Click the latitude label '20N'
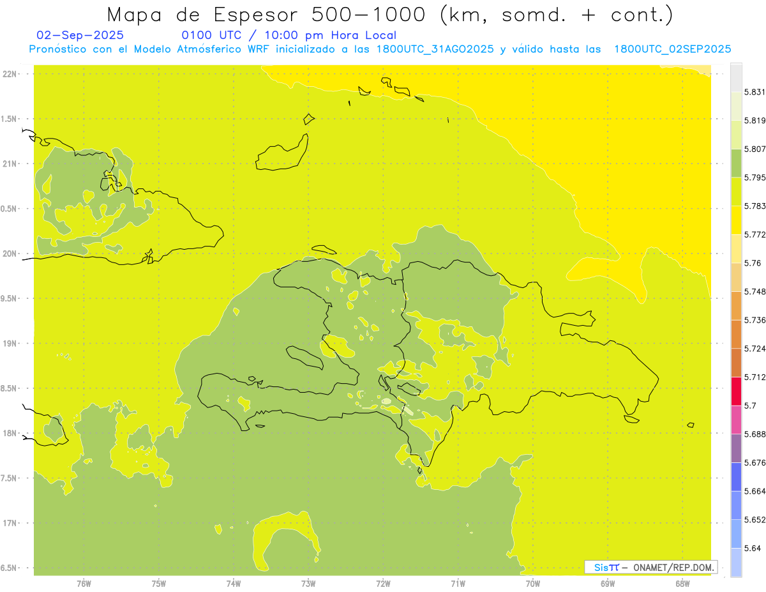Image resolution: width=766 pixels, height=592 pixels. pos(10,254)
